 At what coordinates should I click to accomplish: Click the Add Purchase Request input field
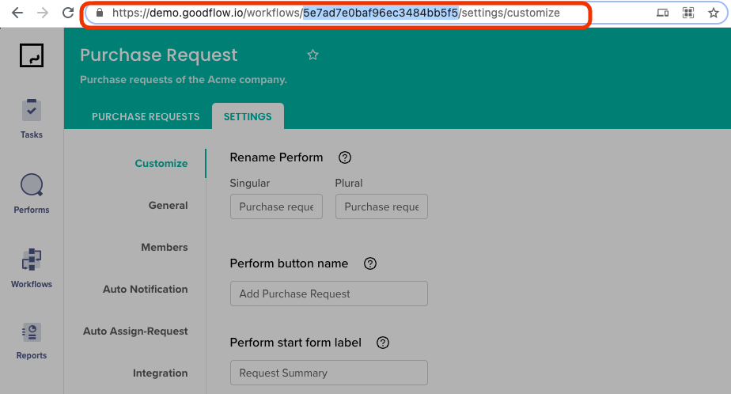click(x=328, y=294)
